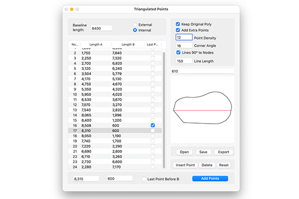Click the Last P... column header
Image resolution: width=299 pixels, height=199 pixels.
[x=153, y=44]
